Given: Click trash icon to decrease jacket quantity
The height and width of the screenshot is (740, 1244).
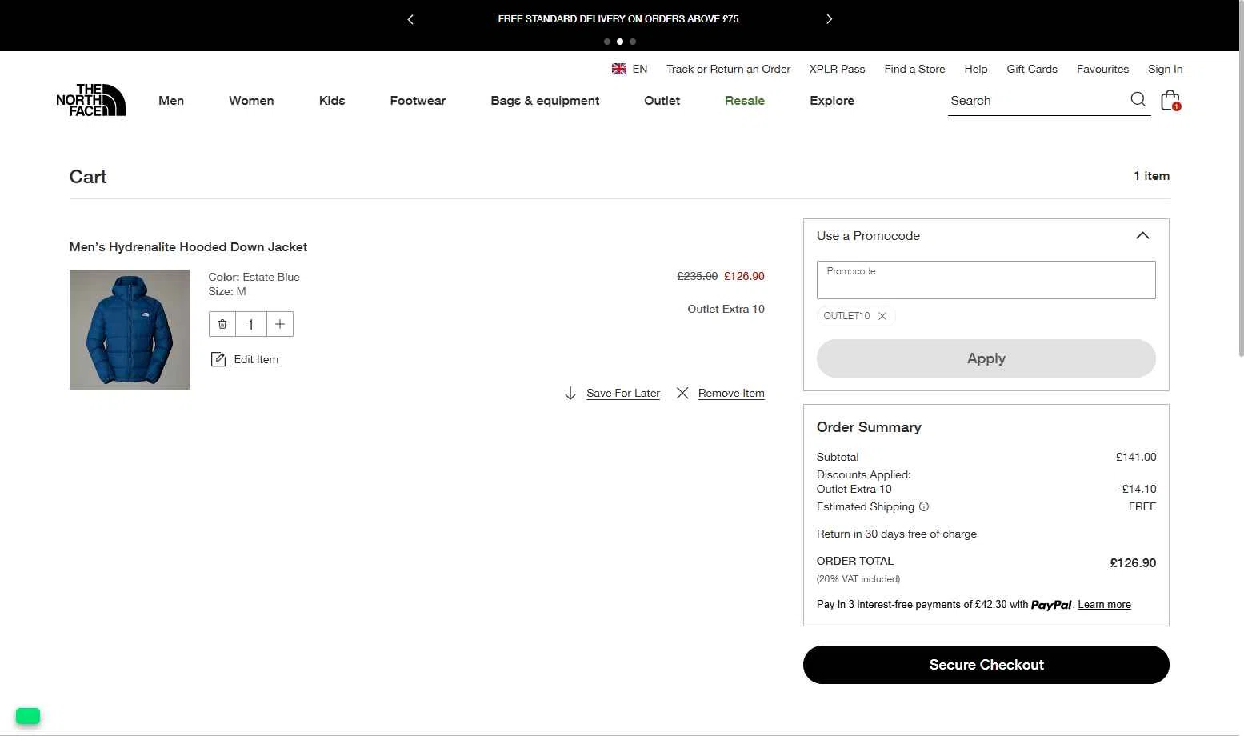Looking at the screenshot, I should point(222,324).
